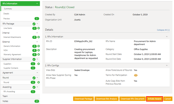Collapse the Agreement section chevron
Image resolution: width=174 pixels, height=104 pixels.
pyautogui.click(x=37, y=73)
